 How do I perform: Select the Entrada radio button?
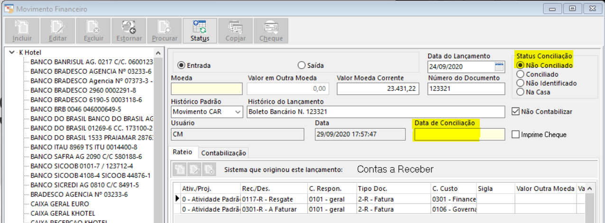194,65
